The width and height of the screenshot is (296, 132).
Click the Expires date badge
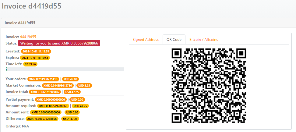35,58
